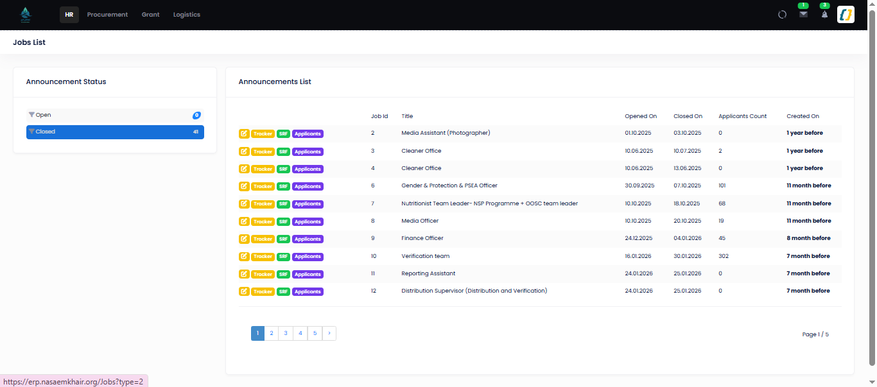Edit the Verification team job

(x=244, y=257)
